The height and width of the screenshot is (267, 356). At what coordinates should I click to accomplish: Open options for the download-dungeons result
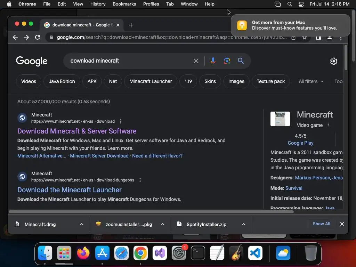[x=140, y=180]
